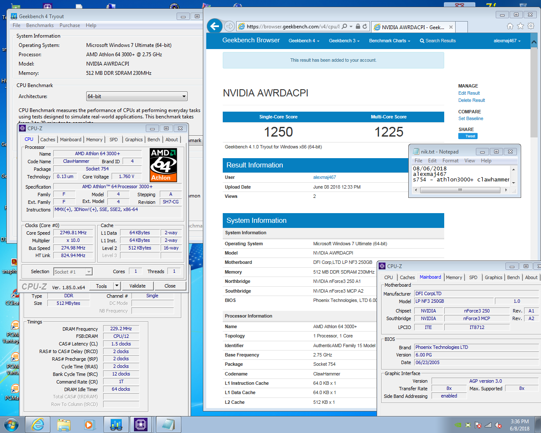
Task: Expand the Benchmark Charts dropdown
Action: point(390,41)
